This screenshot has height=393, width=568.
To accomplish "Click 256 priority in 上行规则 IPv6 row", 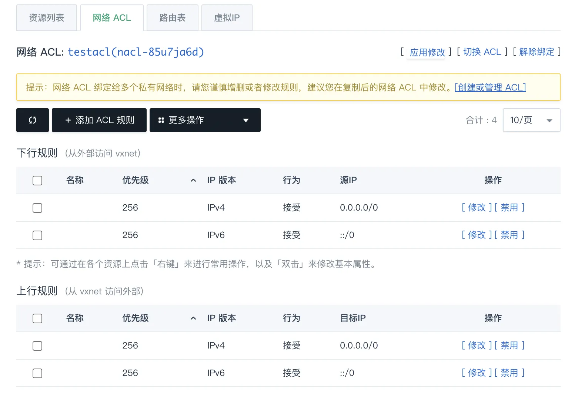I will coord(130,373).
